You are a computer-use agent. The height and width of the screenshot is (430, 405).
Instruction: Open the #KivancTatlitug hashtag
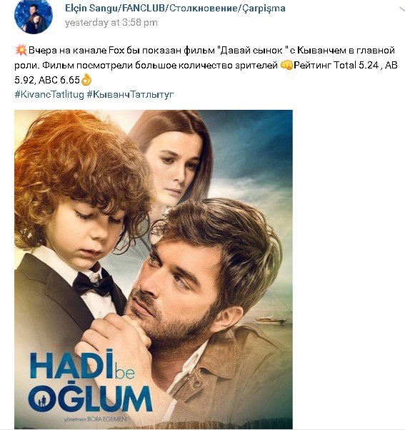tap(49, 95)
